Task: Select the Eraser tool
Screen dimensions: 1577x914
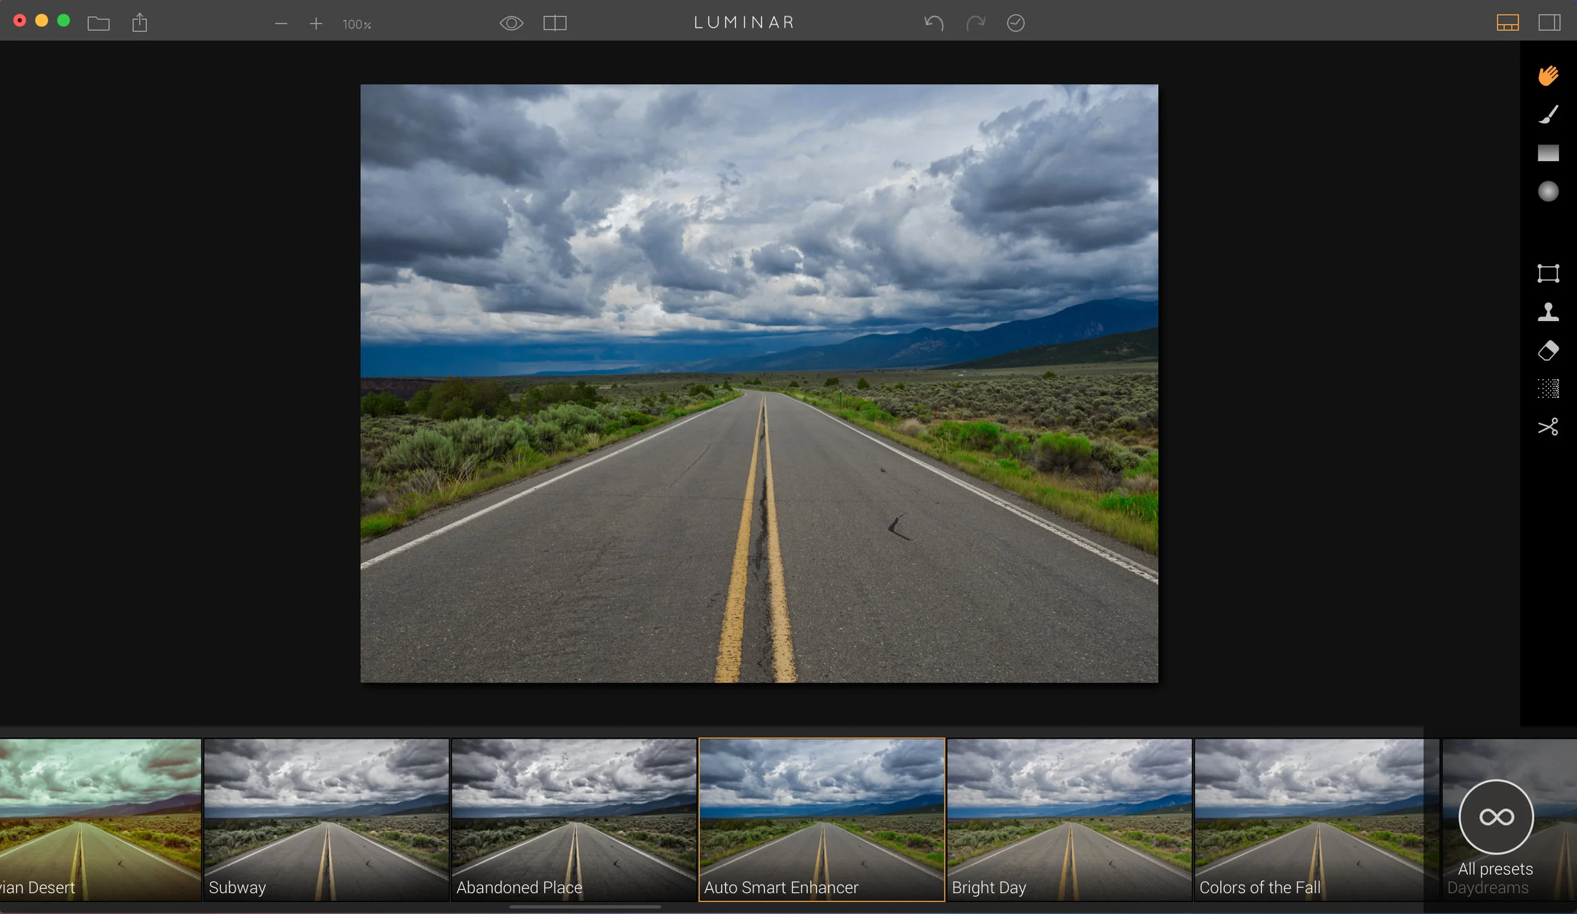Action: click(x=1548, y=350)
